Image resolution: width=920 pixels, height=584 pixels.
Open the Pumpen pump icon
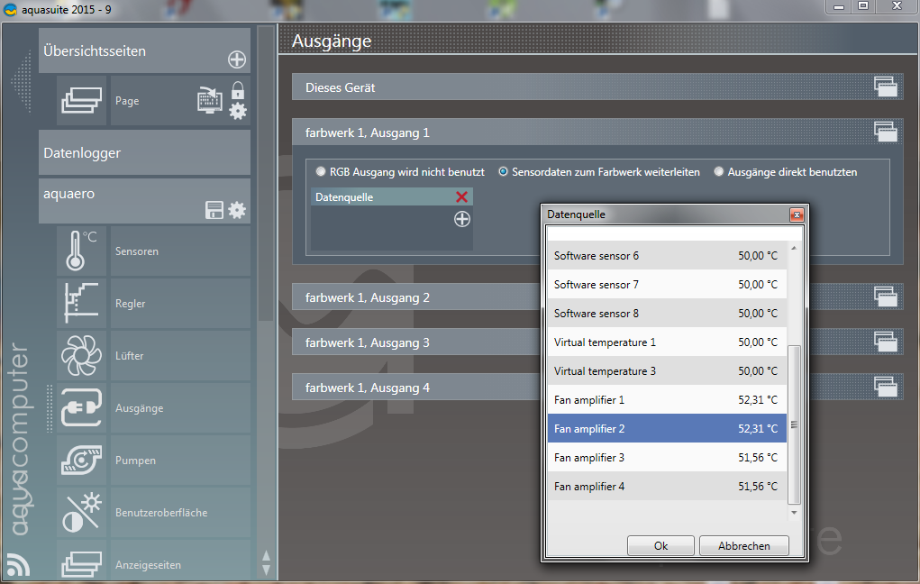(x=82, y=461)
